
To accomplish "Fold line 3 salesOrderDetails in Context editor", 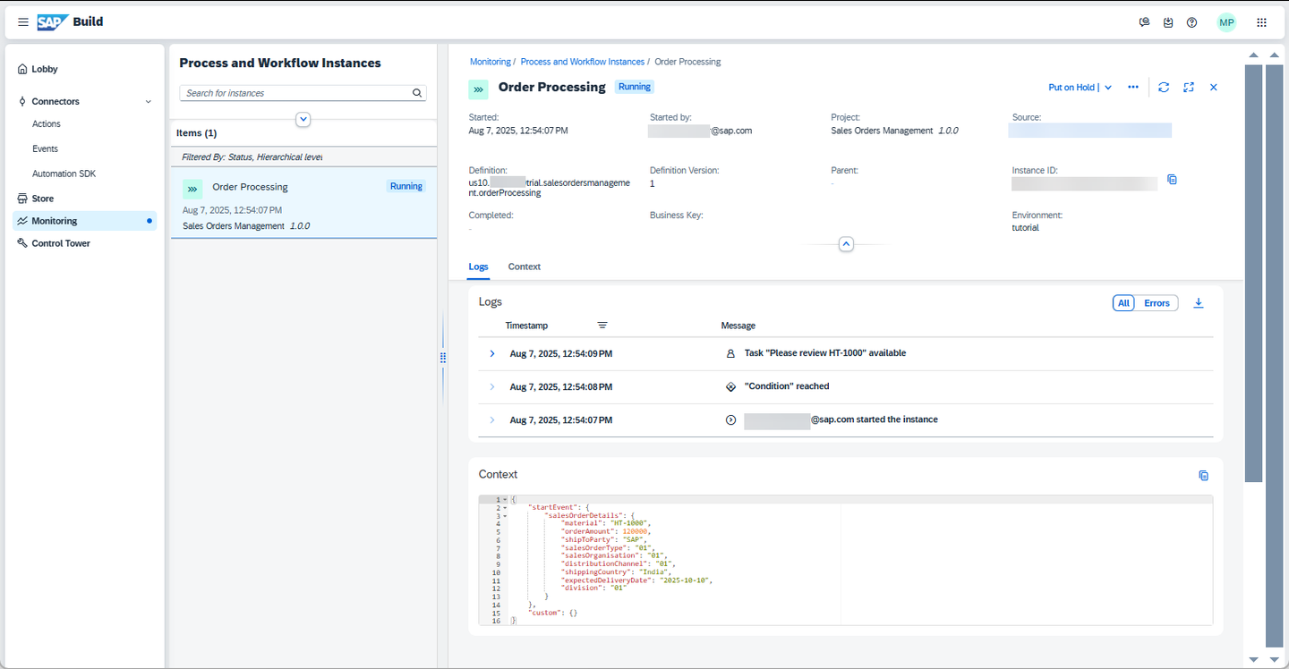I will (x=506, y=515).
